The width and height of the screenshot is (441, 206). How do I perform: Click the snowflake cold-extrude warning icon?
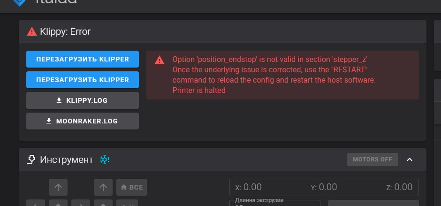[x=104, y=160]
